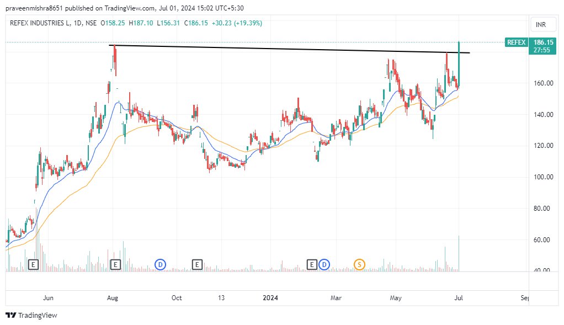Click the E marker beside second D marker
Image resolution: width=564 pixels, height=325 pixels.
pos(312,265)
